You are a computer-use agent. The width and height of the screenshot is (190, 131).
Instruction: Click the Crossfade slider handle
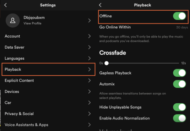tap(107, 63)
